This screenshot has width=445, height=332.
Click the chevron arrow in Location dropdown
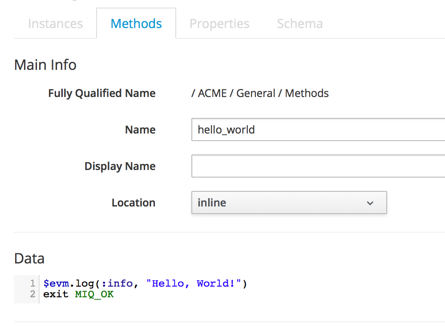pyautogui.click(x=370, y=203)
